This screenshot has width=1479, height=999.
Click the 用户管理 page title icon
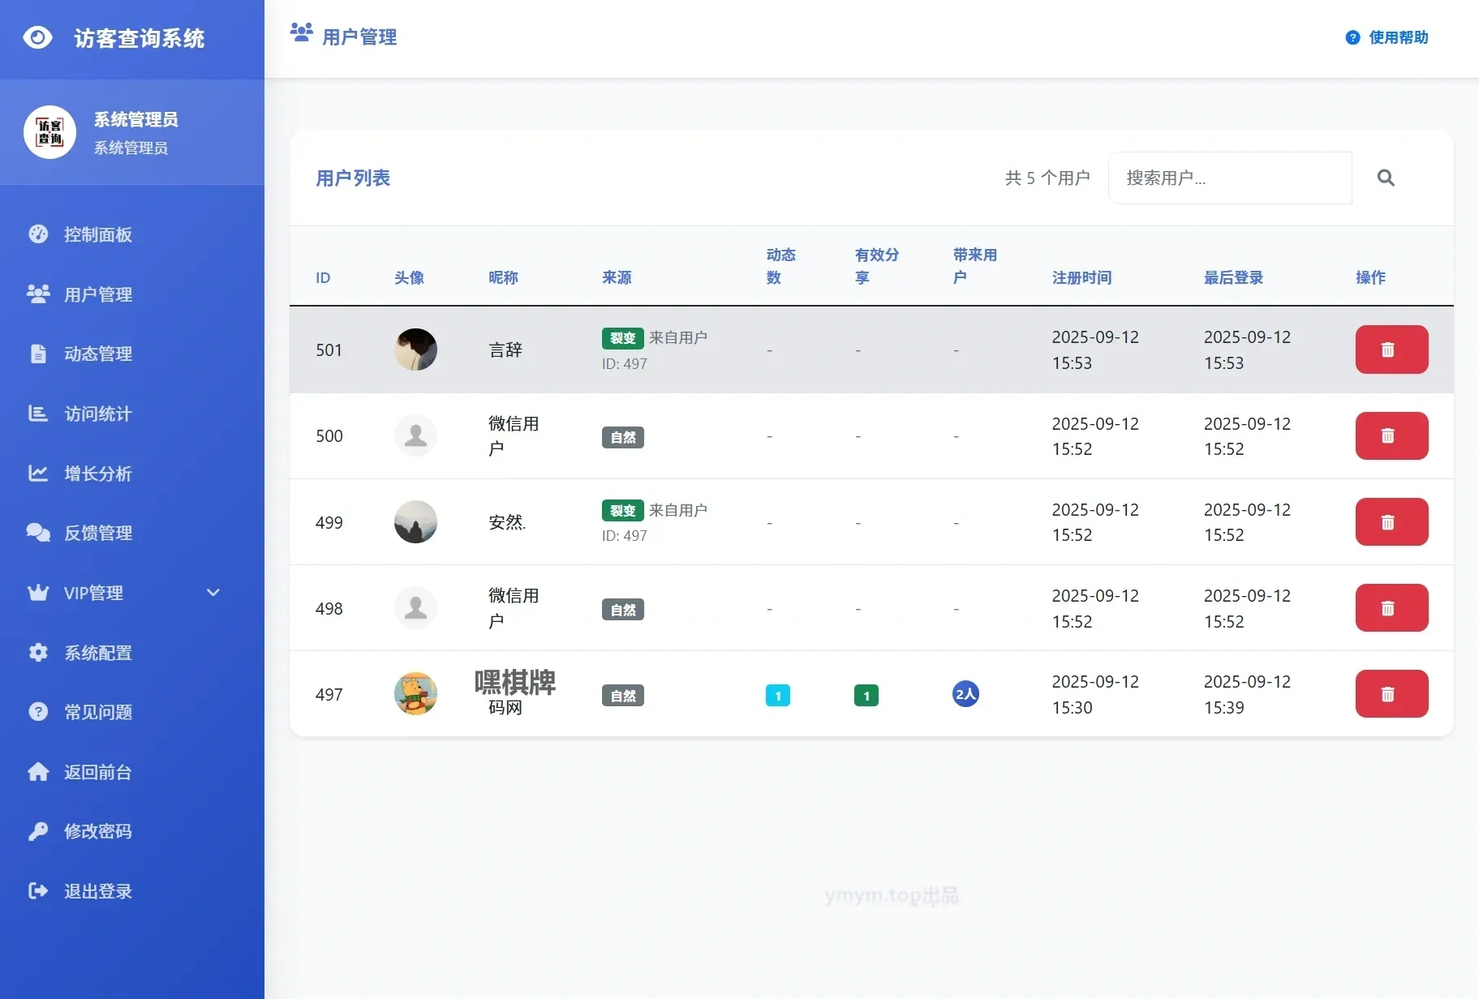[302, 33]
